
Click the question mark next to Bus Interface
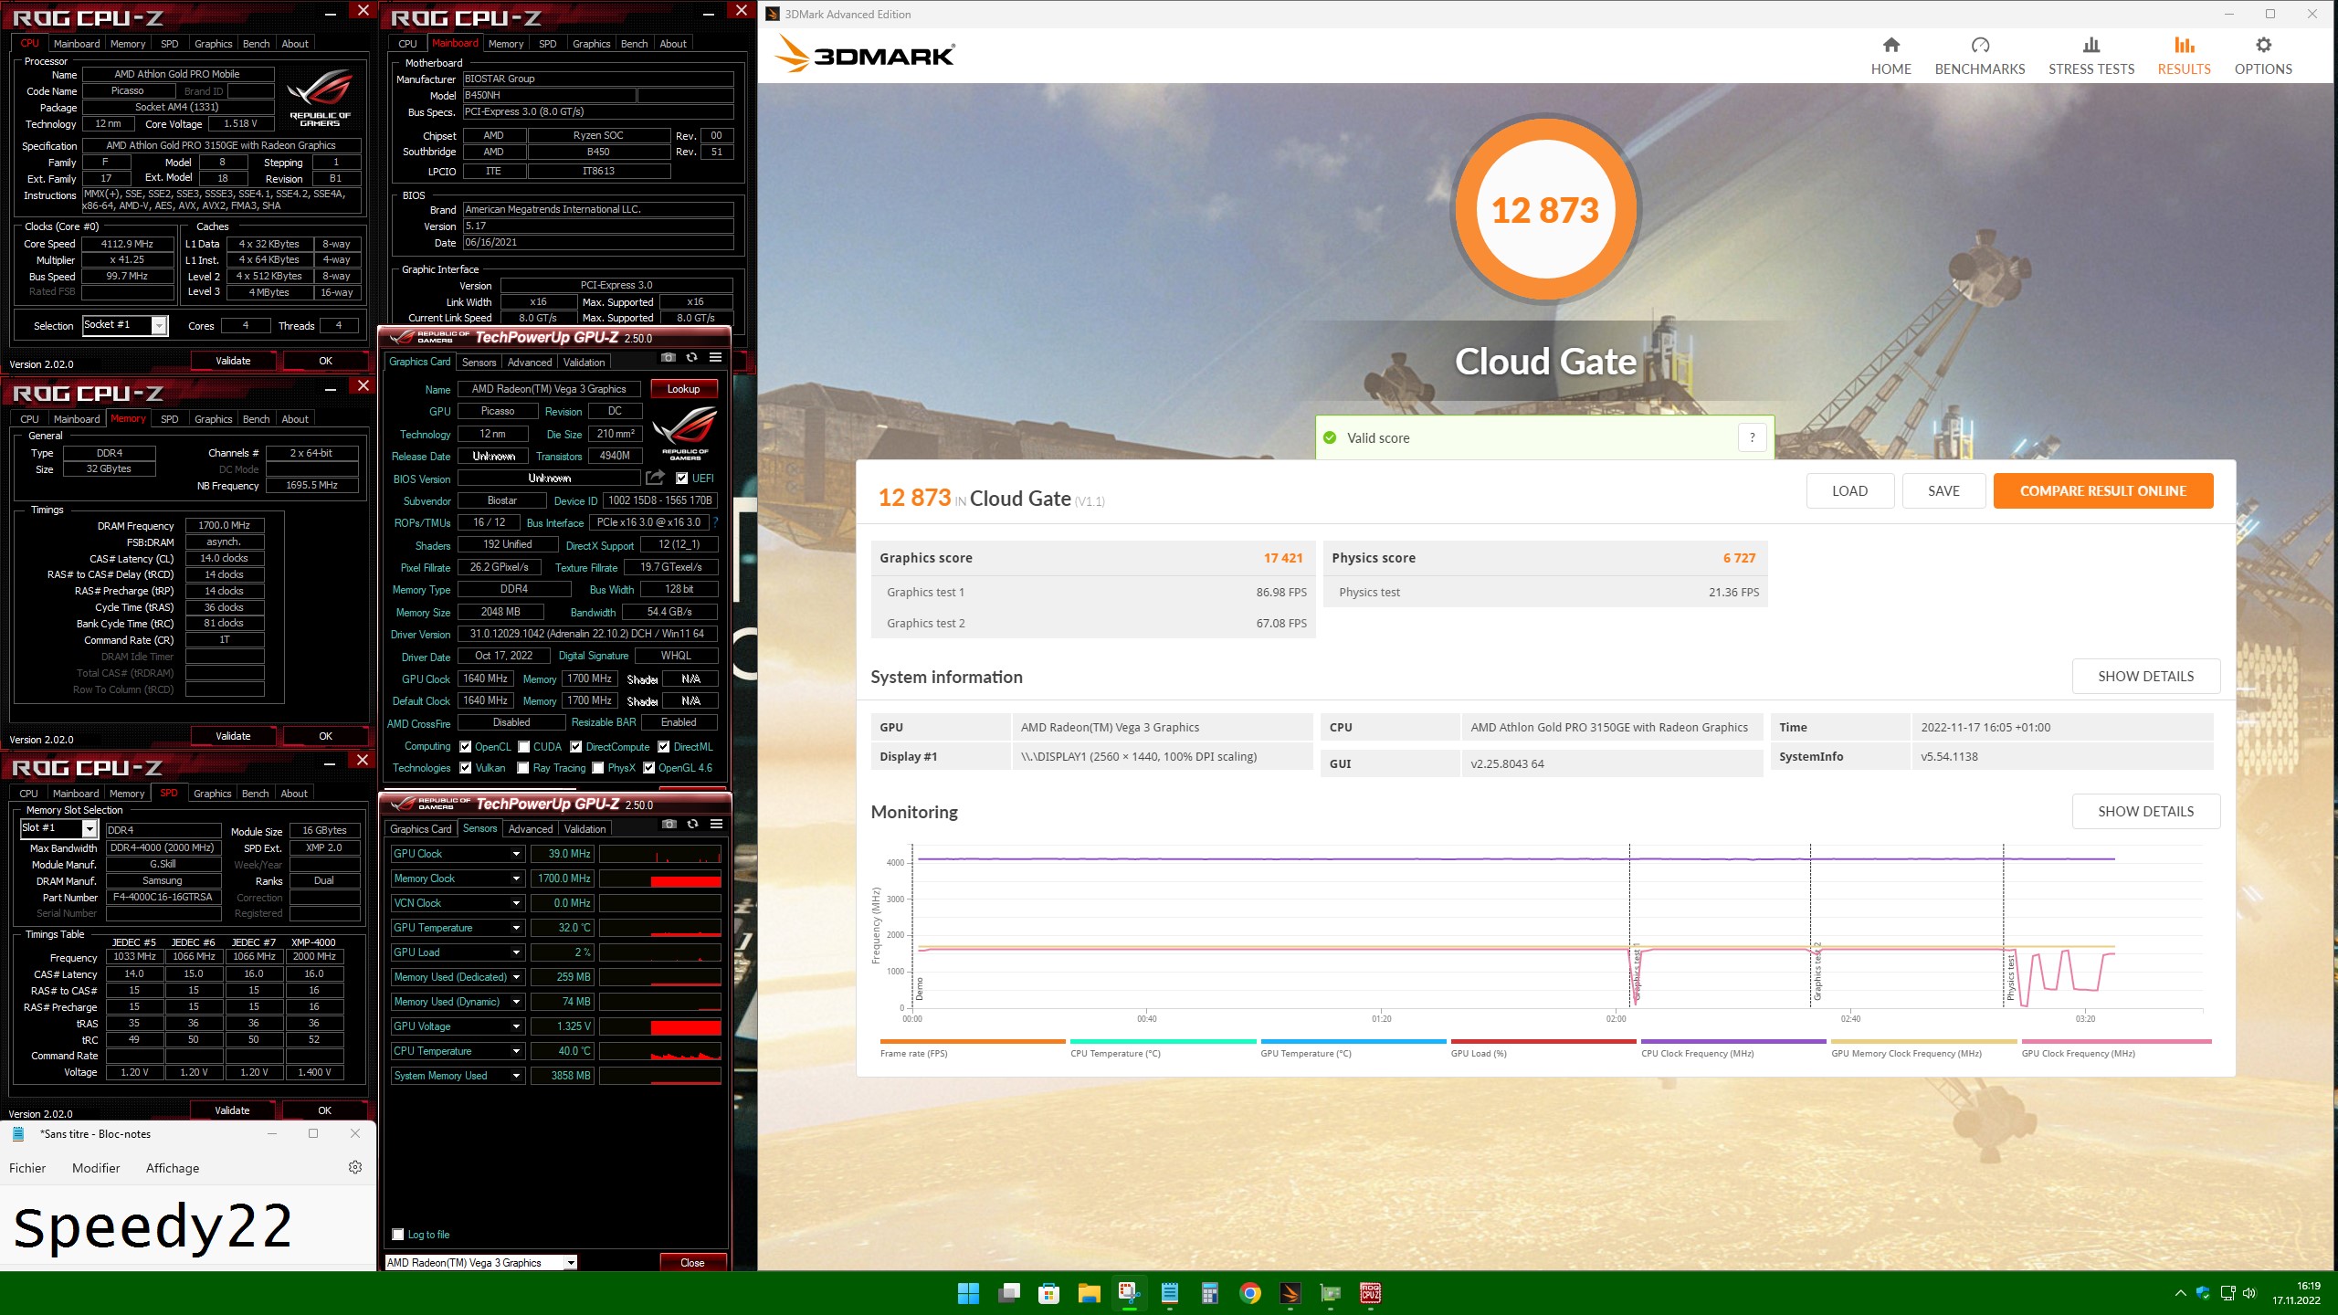click(x=715, y=522)
